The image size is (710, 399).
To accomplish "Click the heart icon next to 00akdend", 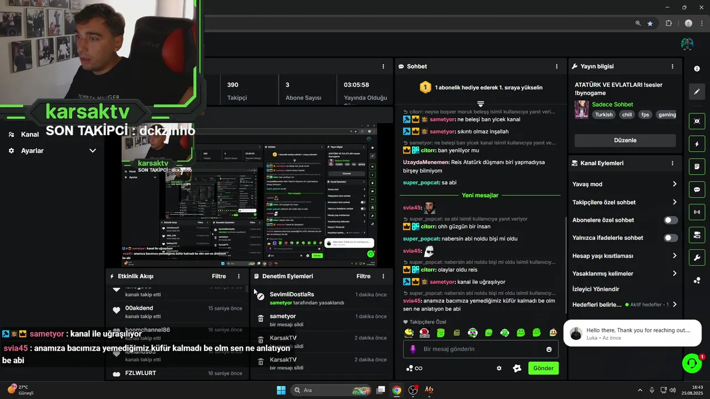I will pos(116,310).
